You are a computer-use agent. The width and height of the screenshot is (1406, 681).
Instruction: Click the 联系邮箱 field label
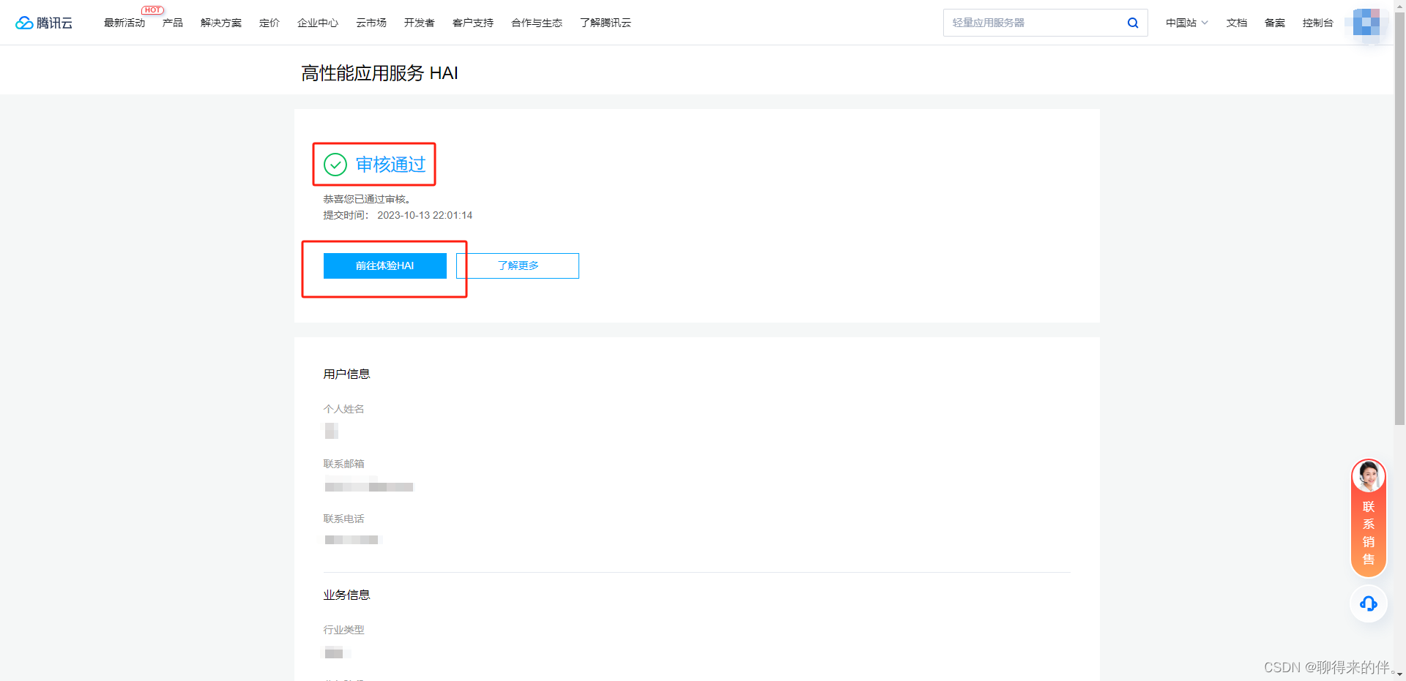pos(344,464)
